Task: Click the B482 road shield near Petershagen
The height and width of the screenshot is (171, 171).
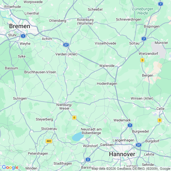Action: pos(49,141)
